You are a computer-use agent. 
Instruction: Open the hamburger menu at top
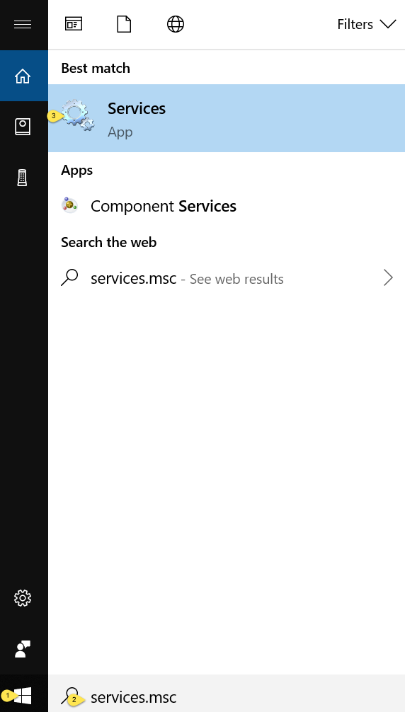pos(22,24)
